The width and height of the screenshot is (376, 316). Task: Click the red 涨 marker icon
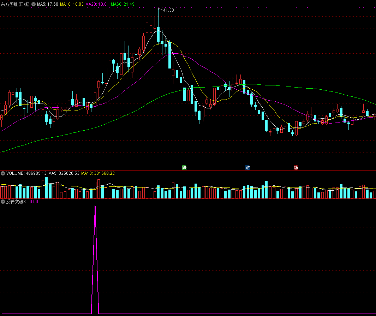point(296,167)
